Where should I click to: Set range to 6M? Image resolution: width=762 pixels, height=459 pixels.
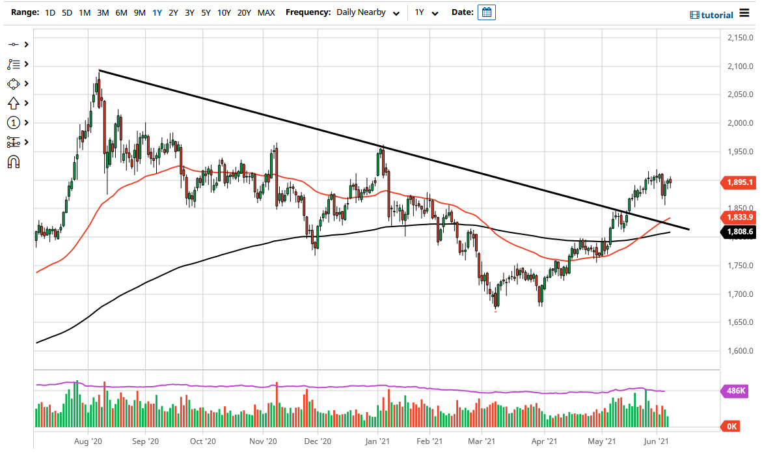[x=121, y=12]
